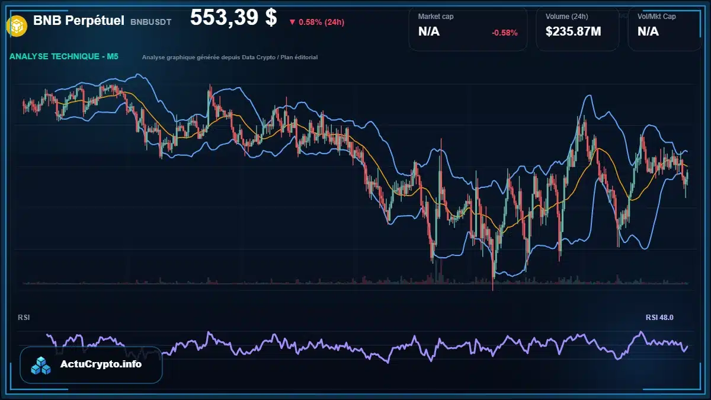The width and height of the screenshot is (711, 400).
Task: Open the Market cap card
Action: click(468, 29)
